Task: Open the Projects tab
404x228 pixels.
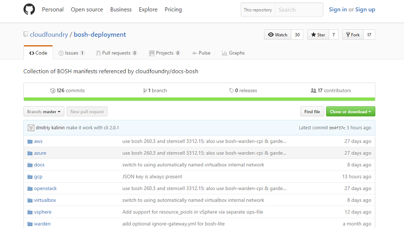Action: coord(164,53)
